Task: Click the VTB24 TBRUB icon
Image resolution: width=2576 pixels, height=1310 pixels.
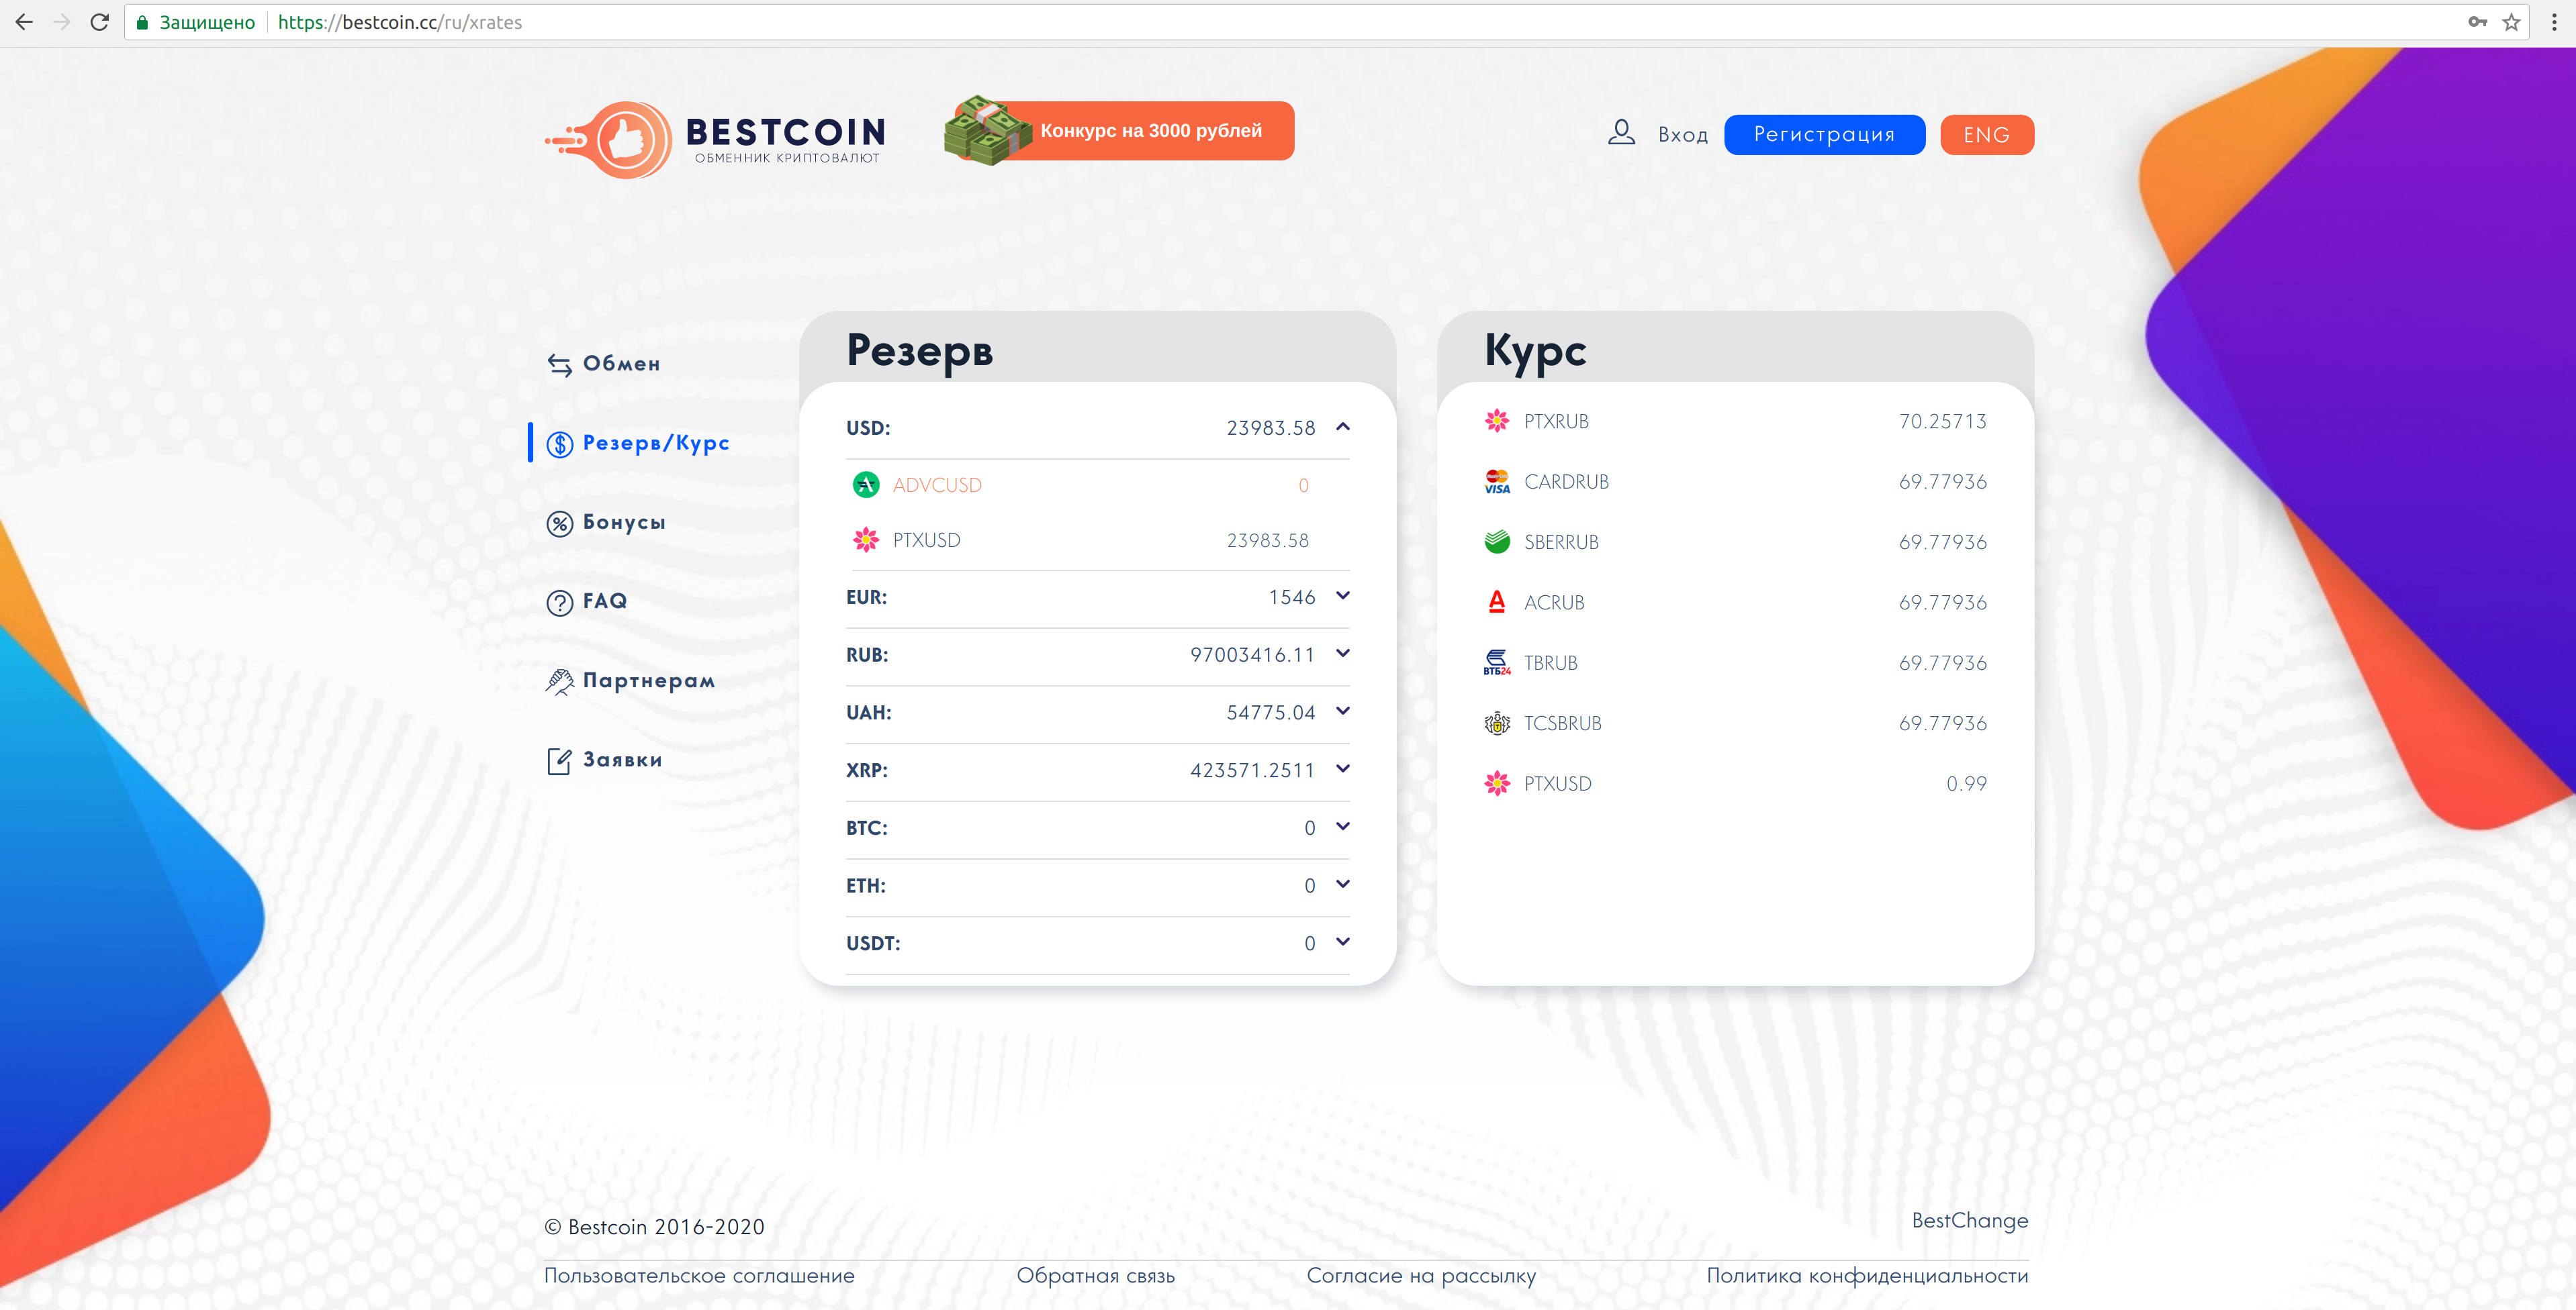Action: 1496,662
